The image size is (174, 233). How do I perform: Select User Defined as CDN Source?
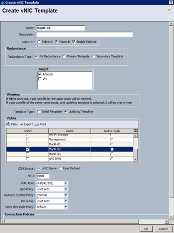60,168
